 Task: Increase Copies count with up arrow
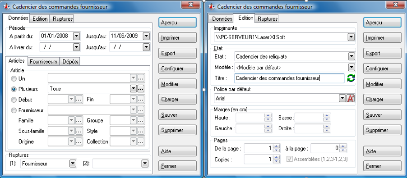pos(277,157)
